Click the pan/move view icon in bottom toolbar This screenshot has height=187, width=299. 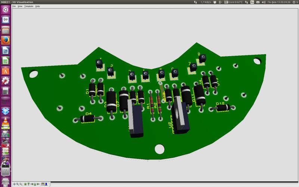point(15,184)
